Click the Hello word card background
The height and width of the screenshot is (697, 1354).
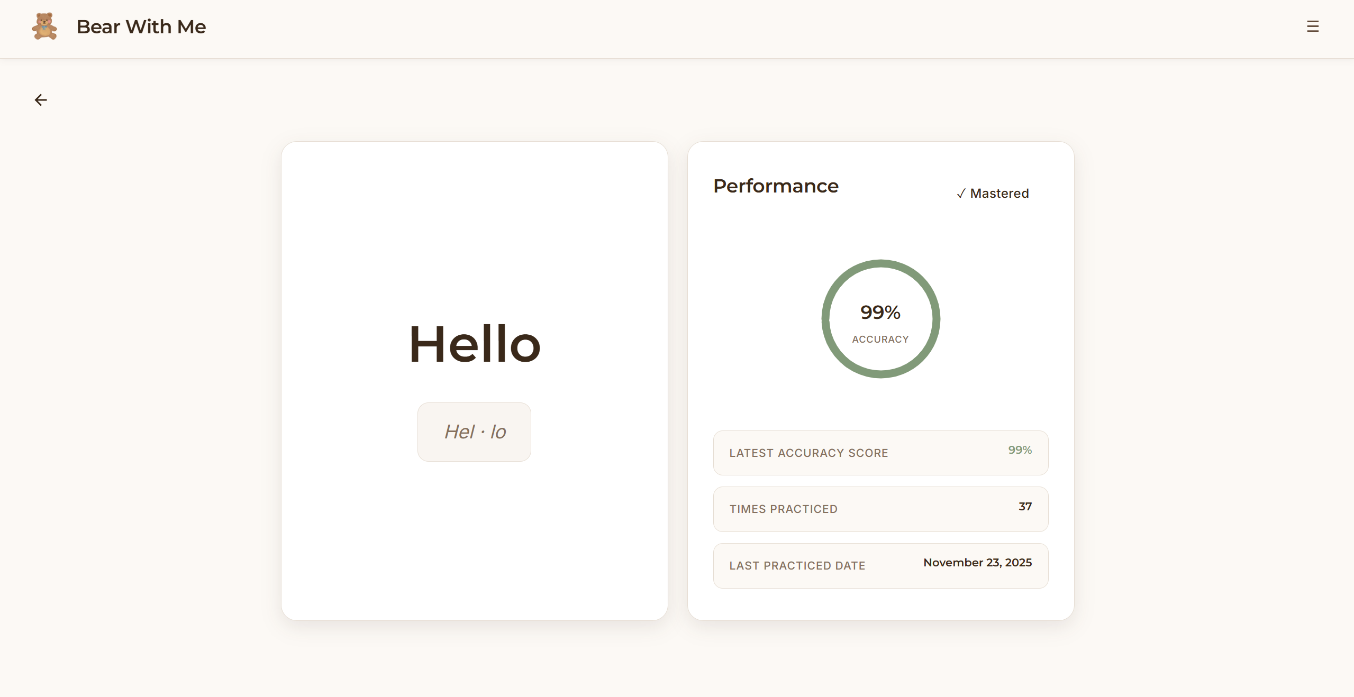pos(475,222)
